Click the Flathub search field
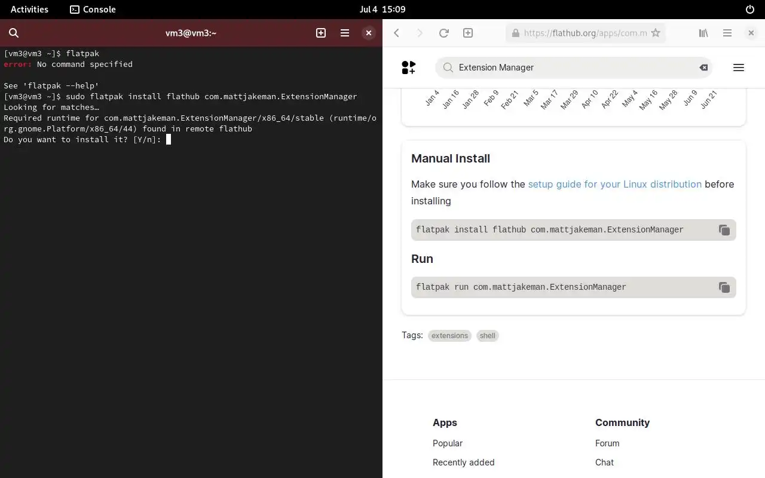 (x=574, y=68)
